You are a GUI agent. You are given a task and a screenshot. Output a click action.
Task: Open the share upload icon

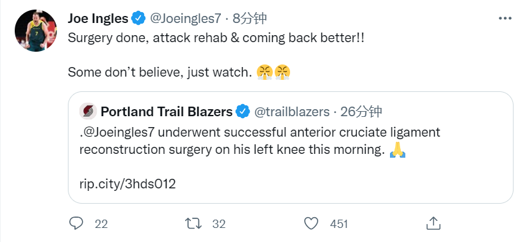(x=434, y=223)
